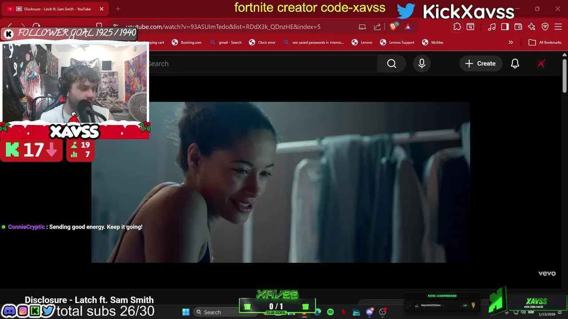
Task: Click the Kick icon in bottom overlay
Action: [x=35, y=311]
